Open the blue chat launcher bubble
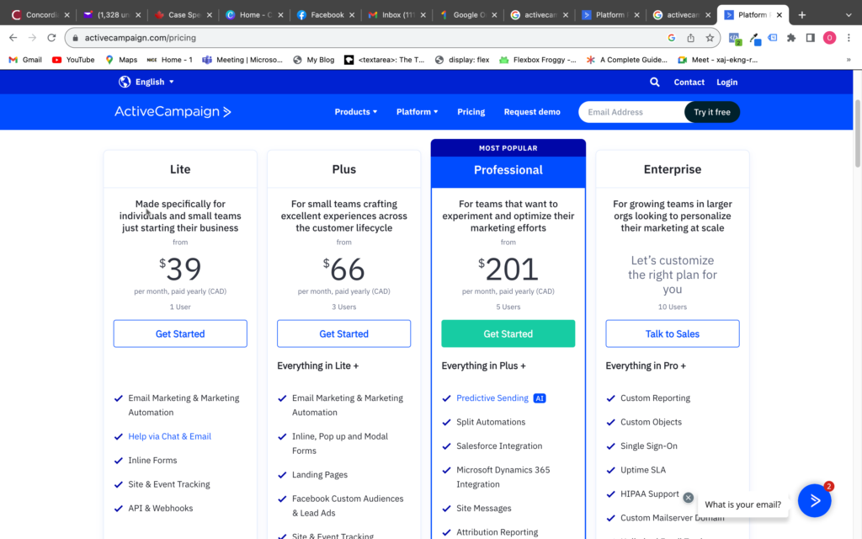This screenshot has width=862, height=539. (814, 500)
